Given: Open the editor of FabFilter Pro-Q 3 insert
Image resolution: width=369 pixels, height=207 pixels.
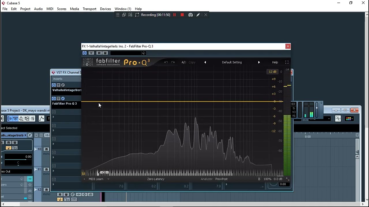Looking at the screenshot, I should 63,99.
